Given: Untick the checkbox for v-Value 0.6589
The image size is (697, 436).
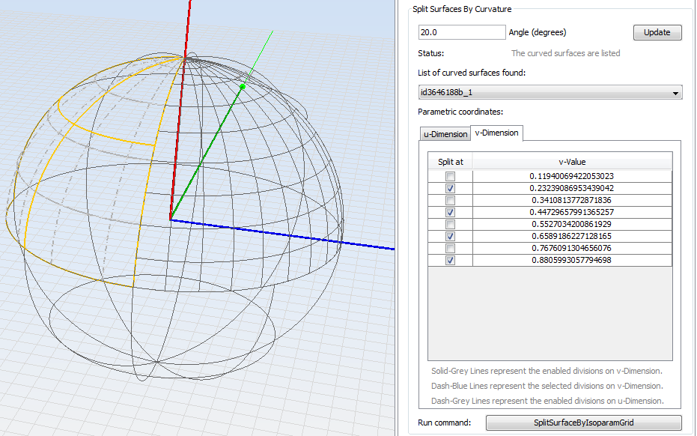Looking at the screenshot, I should coord(450,237).
